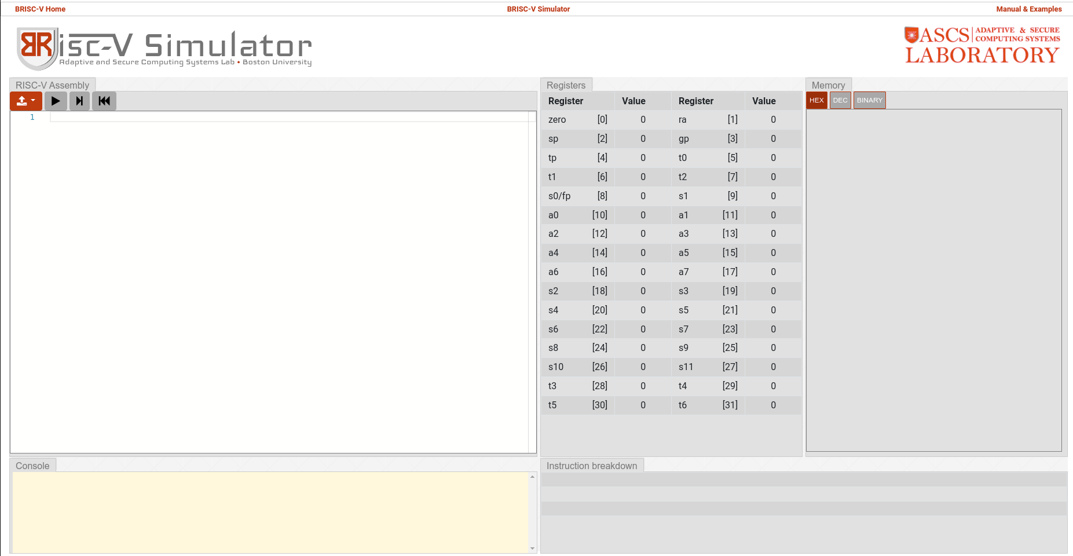
Task: Click the 'ra' register name
Action: [x=682, y=120]
